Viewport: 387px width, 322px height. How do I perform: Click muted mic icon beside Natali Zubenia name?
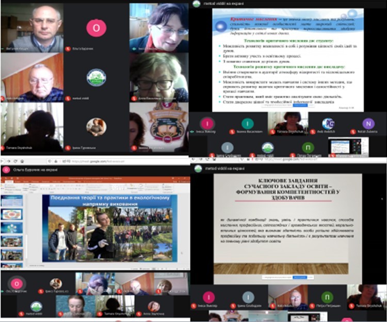tap(353, 132)
